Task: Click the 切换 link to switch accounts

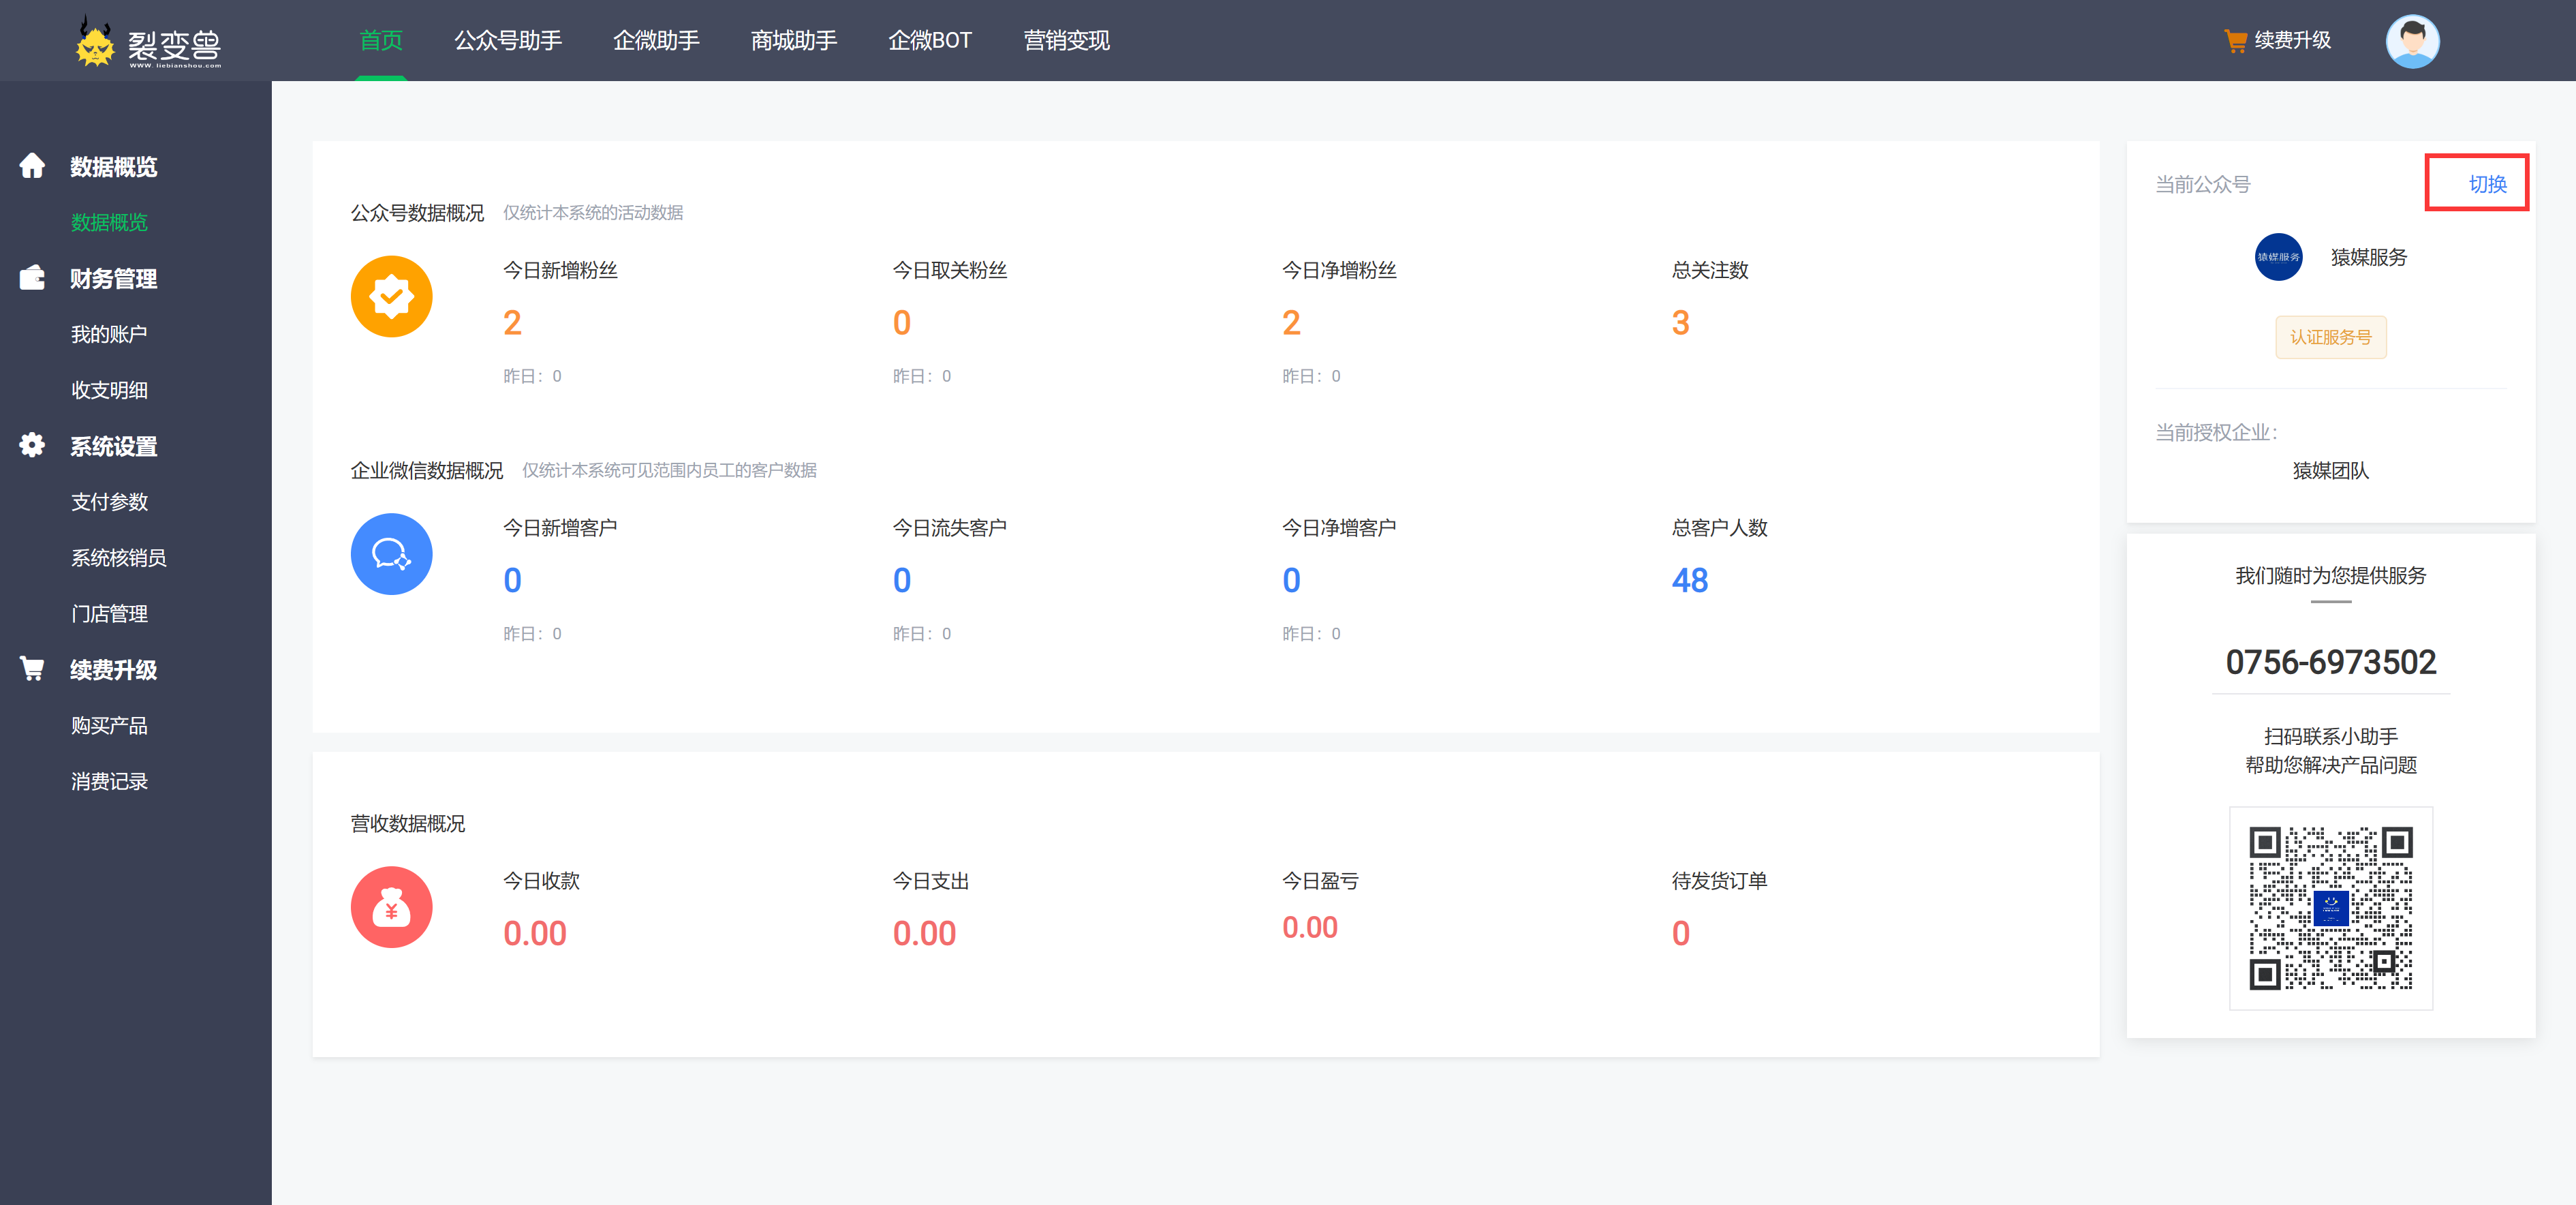Action: click(2487, 183)
